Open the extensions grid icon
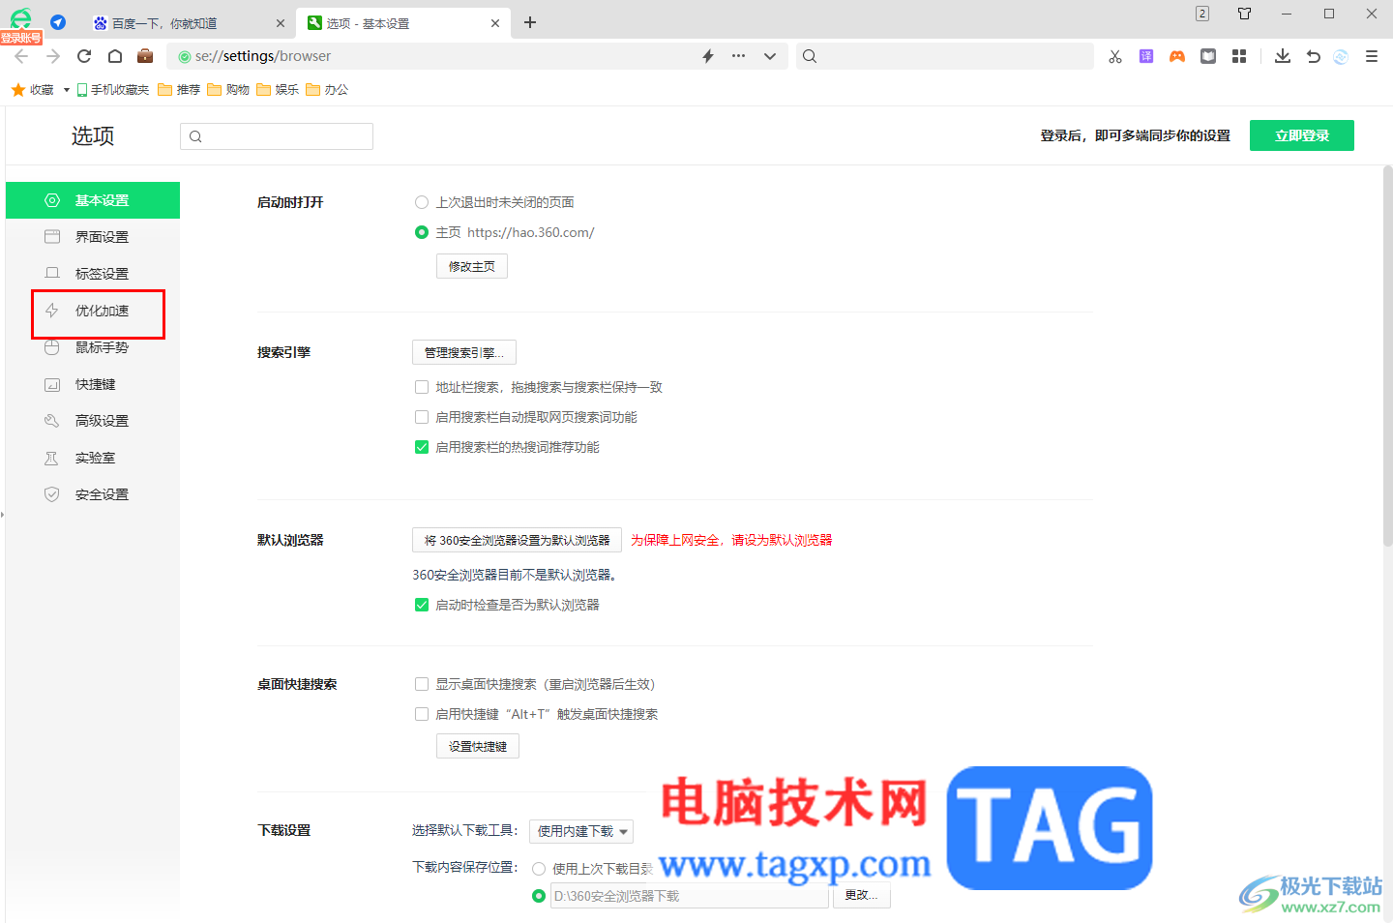 [1239, 56]
